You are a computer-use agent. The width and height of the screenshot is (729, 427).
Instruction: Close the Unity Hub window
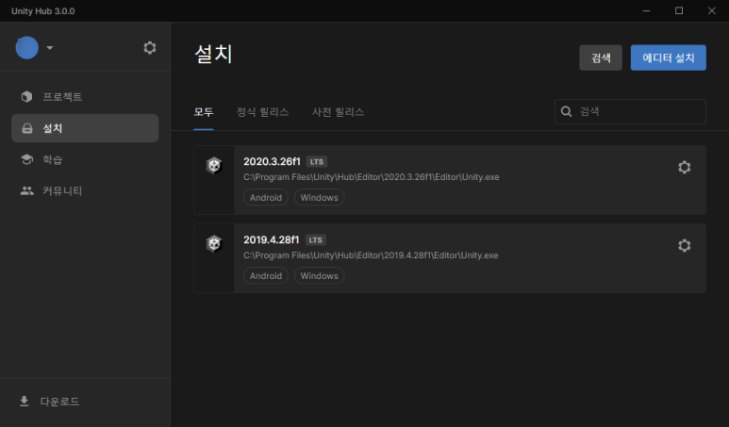(712, 10)
